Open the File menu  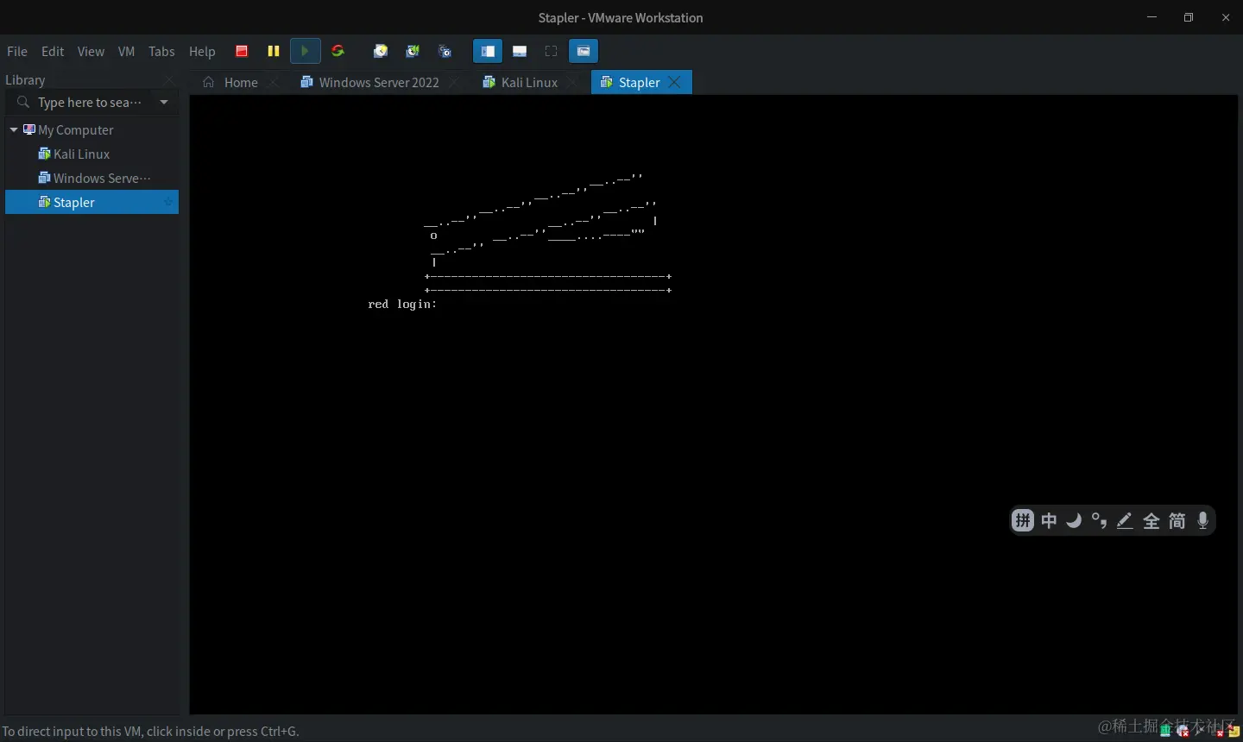(17, 52)
